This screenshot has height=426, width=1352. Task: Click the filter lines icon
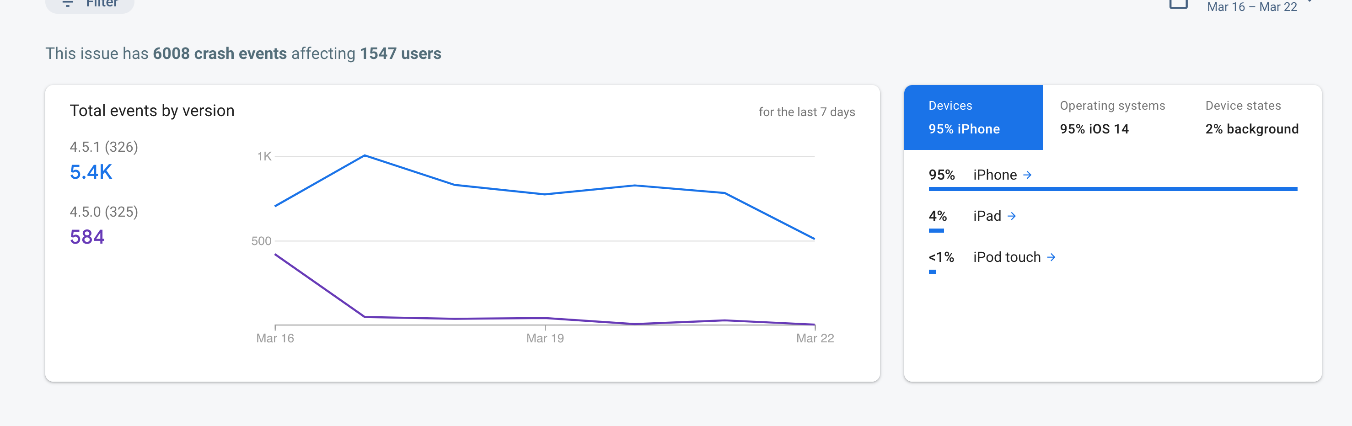click(67, 3)
